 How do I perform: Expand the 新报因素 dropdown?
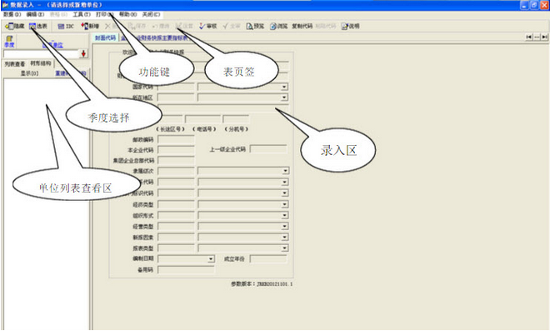(285, 238)
